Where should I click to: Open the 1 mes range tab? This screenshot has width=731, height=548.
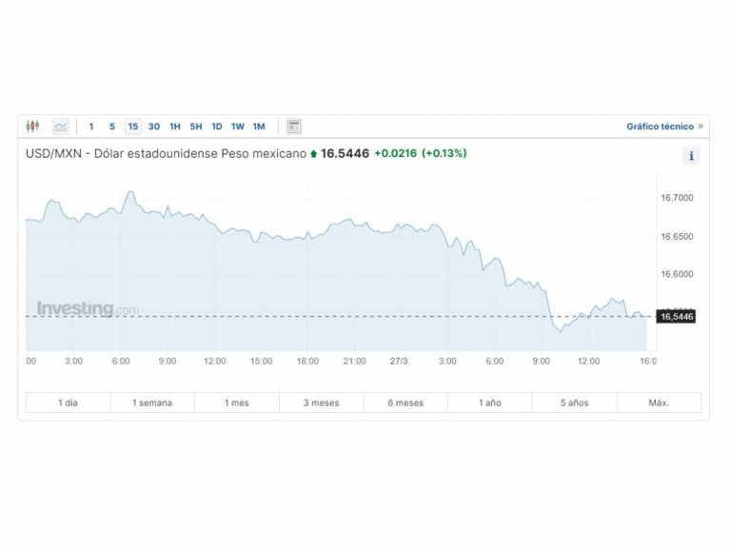pyautogui.click(x=237, y=402)
